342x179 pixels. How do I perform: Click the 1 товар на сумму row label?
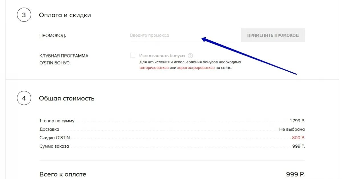pyautogui.click(x=57, y=121)
